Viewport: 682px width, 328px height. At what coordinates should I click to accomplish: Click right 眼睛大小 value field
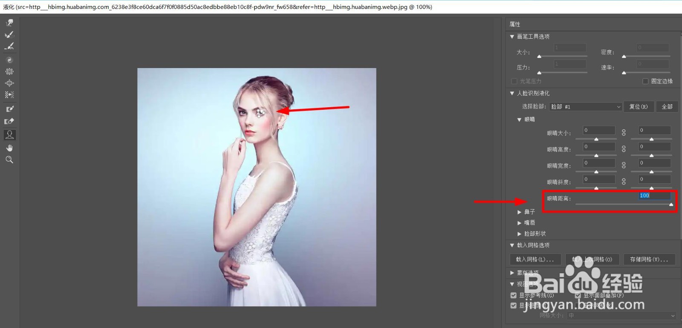pyautogui.click(x=655, y=130)
